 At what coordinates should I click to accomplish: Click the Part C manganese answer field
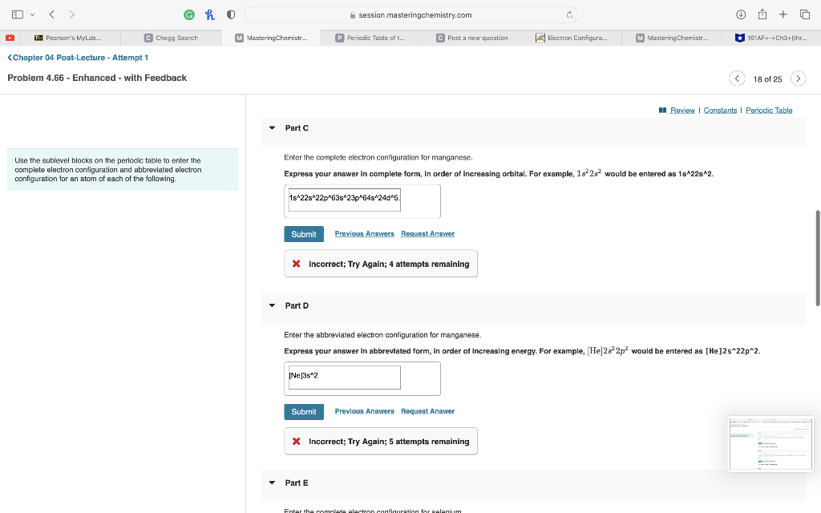pos(345,200)
